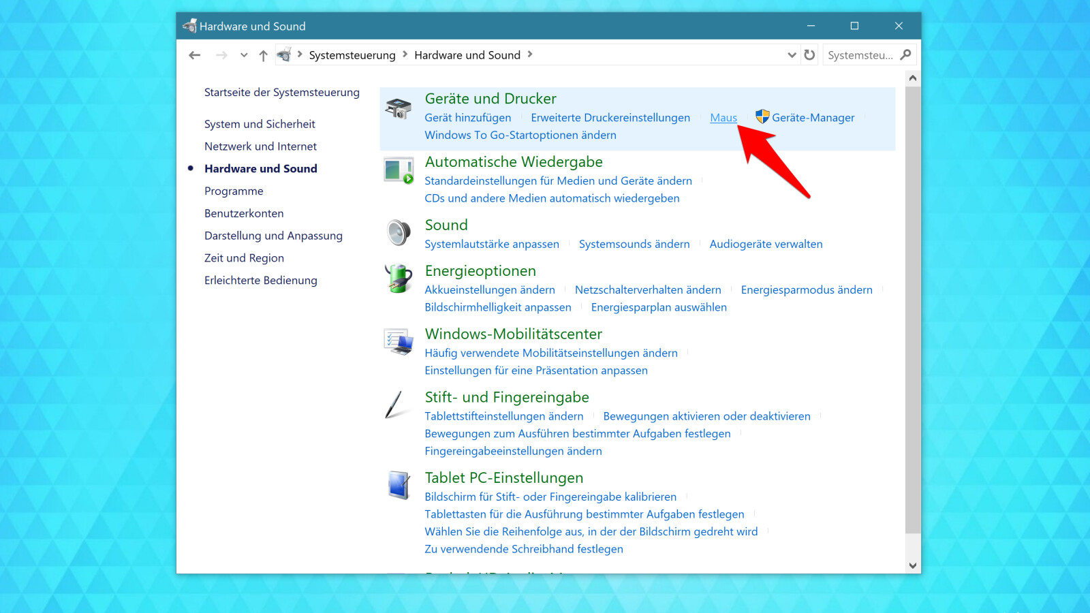This screenshot has width=1090, height=613.
Task: Open the Maus settings link
Action: [x=723, y=118]
